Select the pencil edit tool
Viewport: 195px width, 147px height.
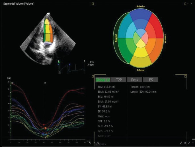(x=181, y=143)
